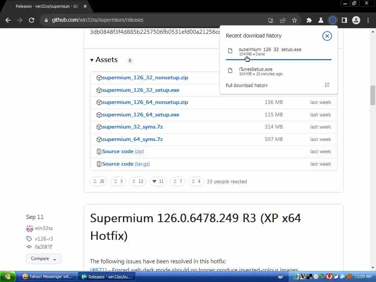
Task: Download supermium_64_syms.7z
Action: [x=132, y=139]
